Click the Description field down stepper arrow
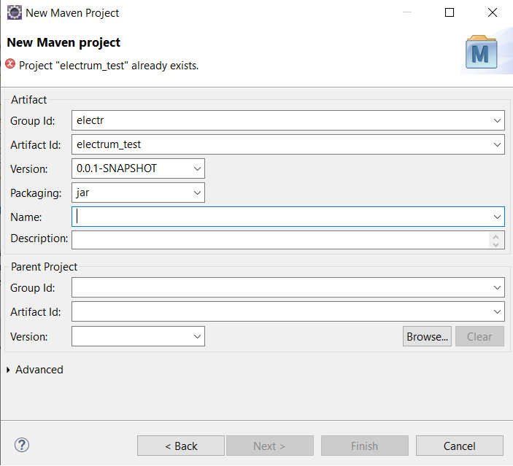This screenshot has height=466, width=513. [x=495, y=244]
